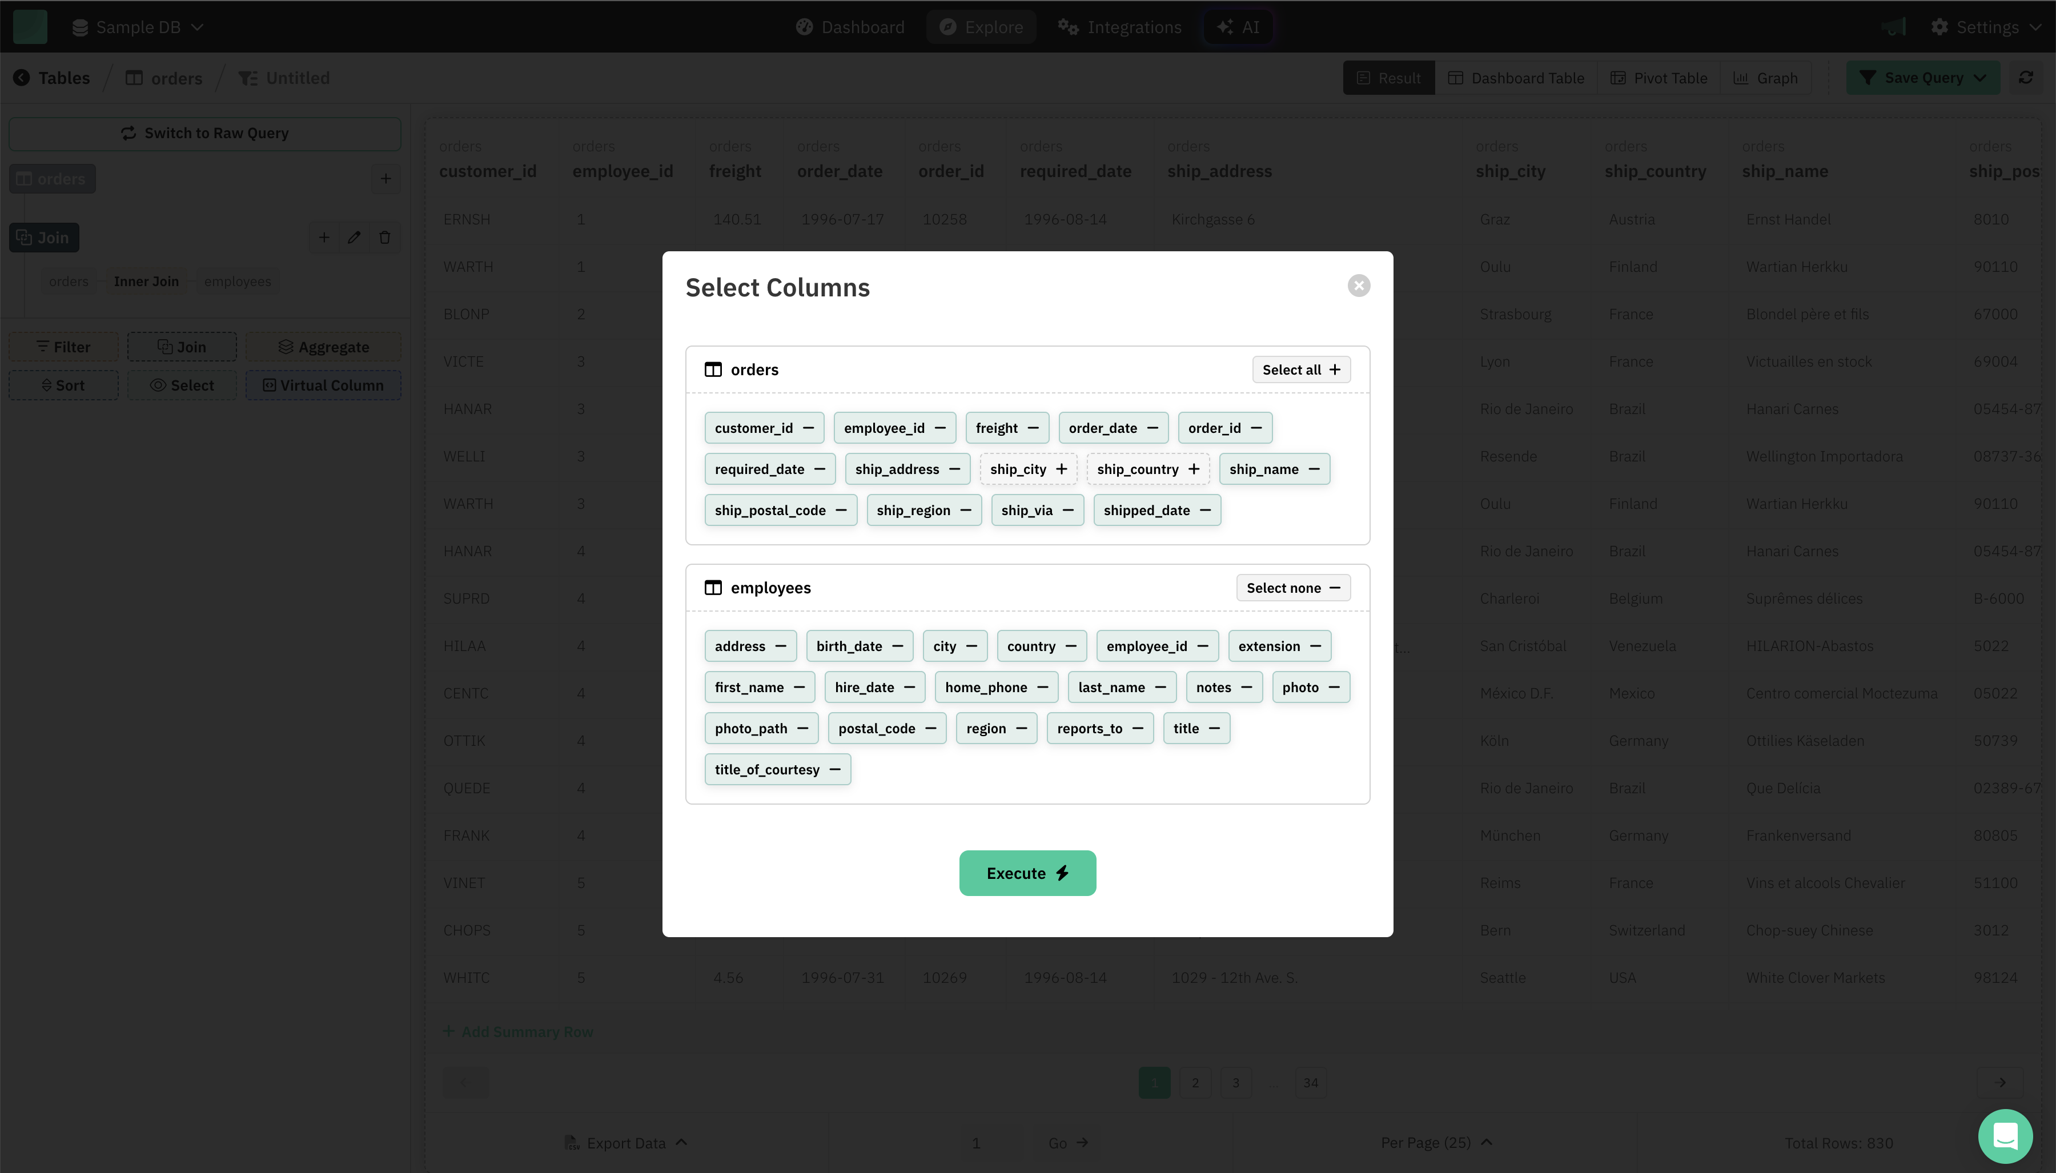This screenshot has height=1173, width=2056.
Task: Click Switch to Raw Query button
Action: pyautogui.click(x=204, y=134)
